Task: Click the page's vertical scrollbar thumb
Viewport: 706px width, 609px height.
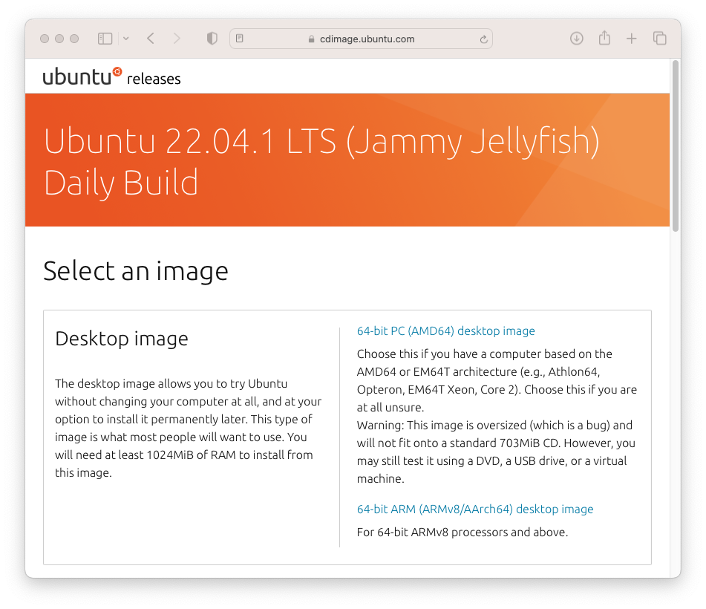Action: coord(675,145)
